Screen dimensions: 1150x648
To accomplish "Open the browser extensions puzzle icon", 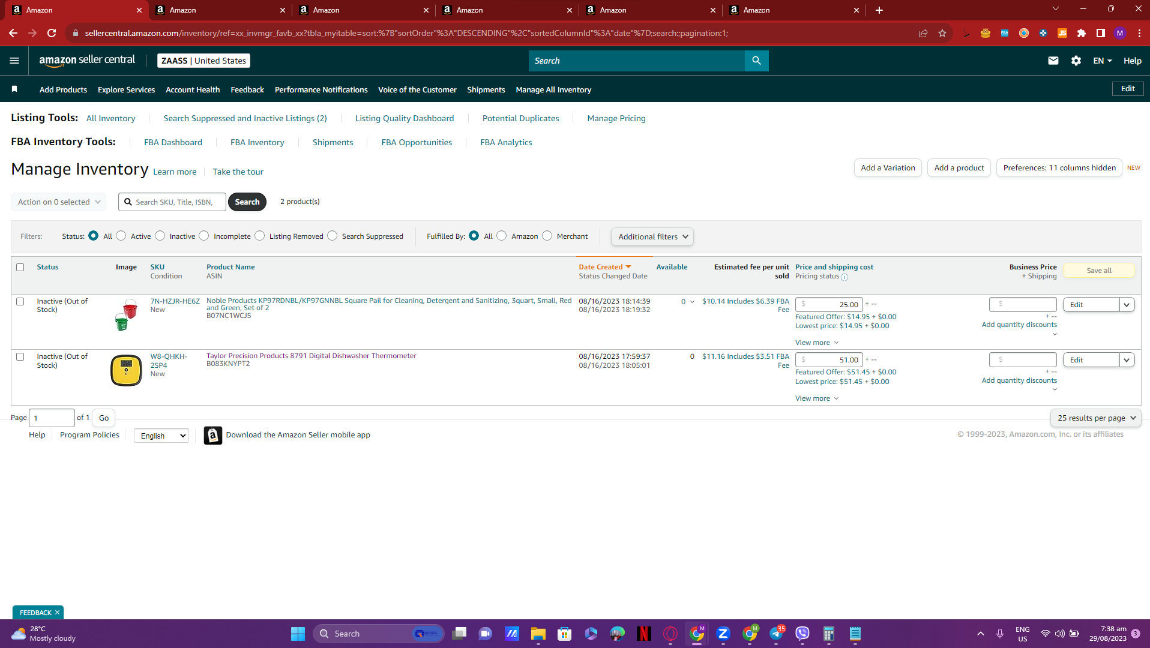I will click(x=1082, y=33).
